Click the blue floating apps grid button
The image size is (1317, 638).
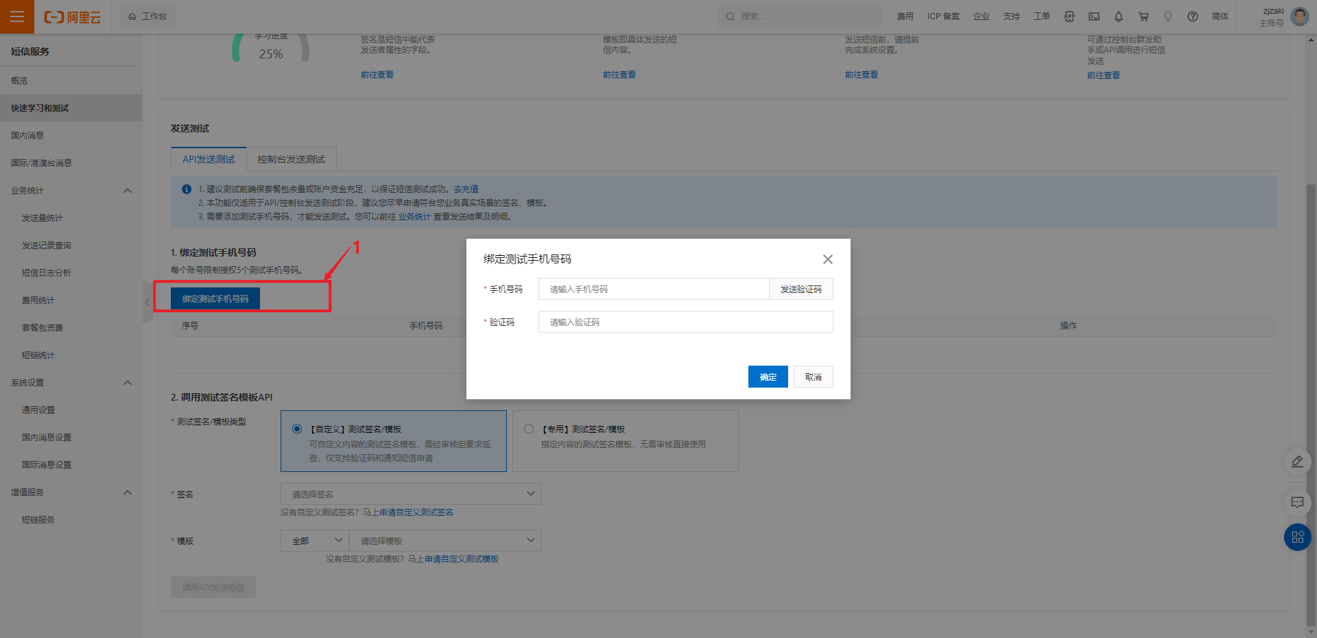click(x=1297, y=537)
